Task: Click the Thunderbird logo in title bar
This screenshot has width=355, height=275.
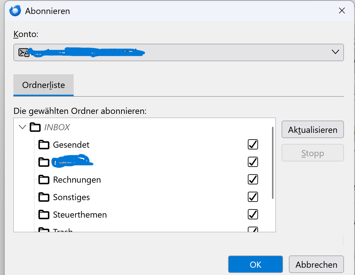Action: [15, 11]
